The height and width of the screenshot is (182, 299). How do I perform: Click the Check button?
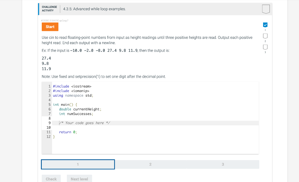tap(51, 178)
